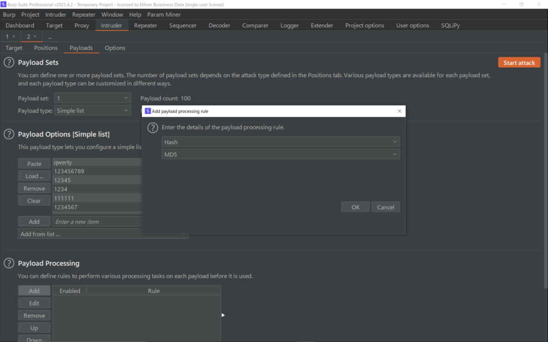
Task: Open the Intruder Target sub-tab
Action: click(14, 48)
